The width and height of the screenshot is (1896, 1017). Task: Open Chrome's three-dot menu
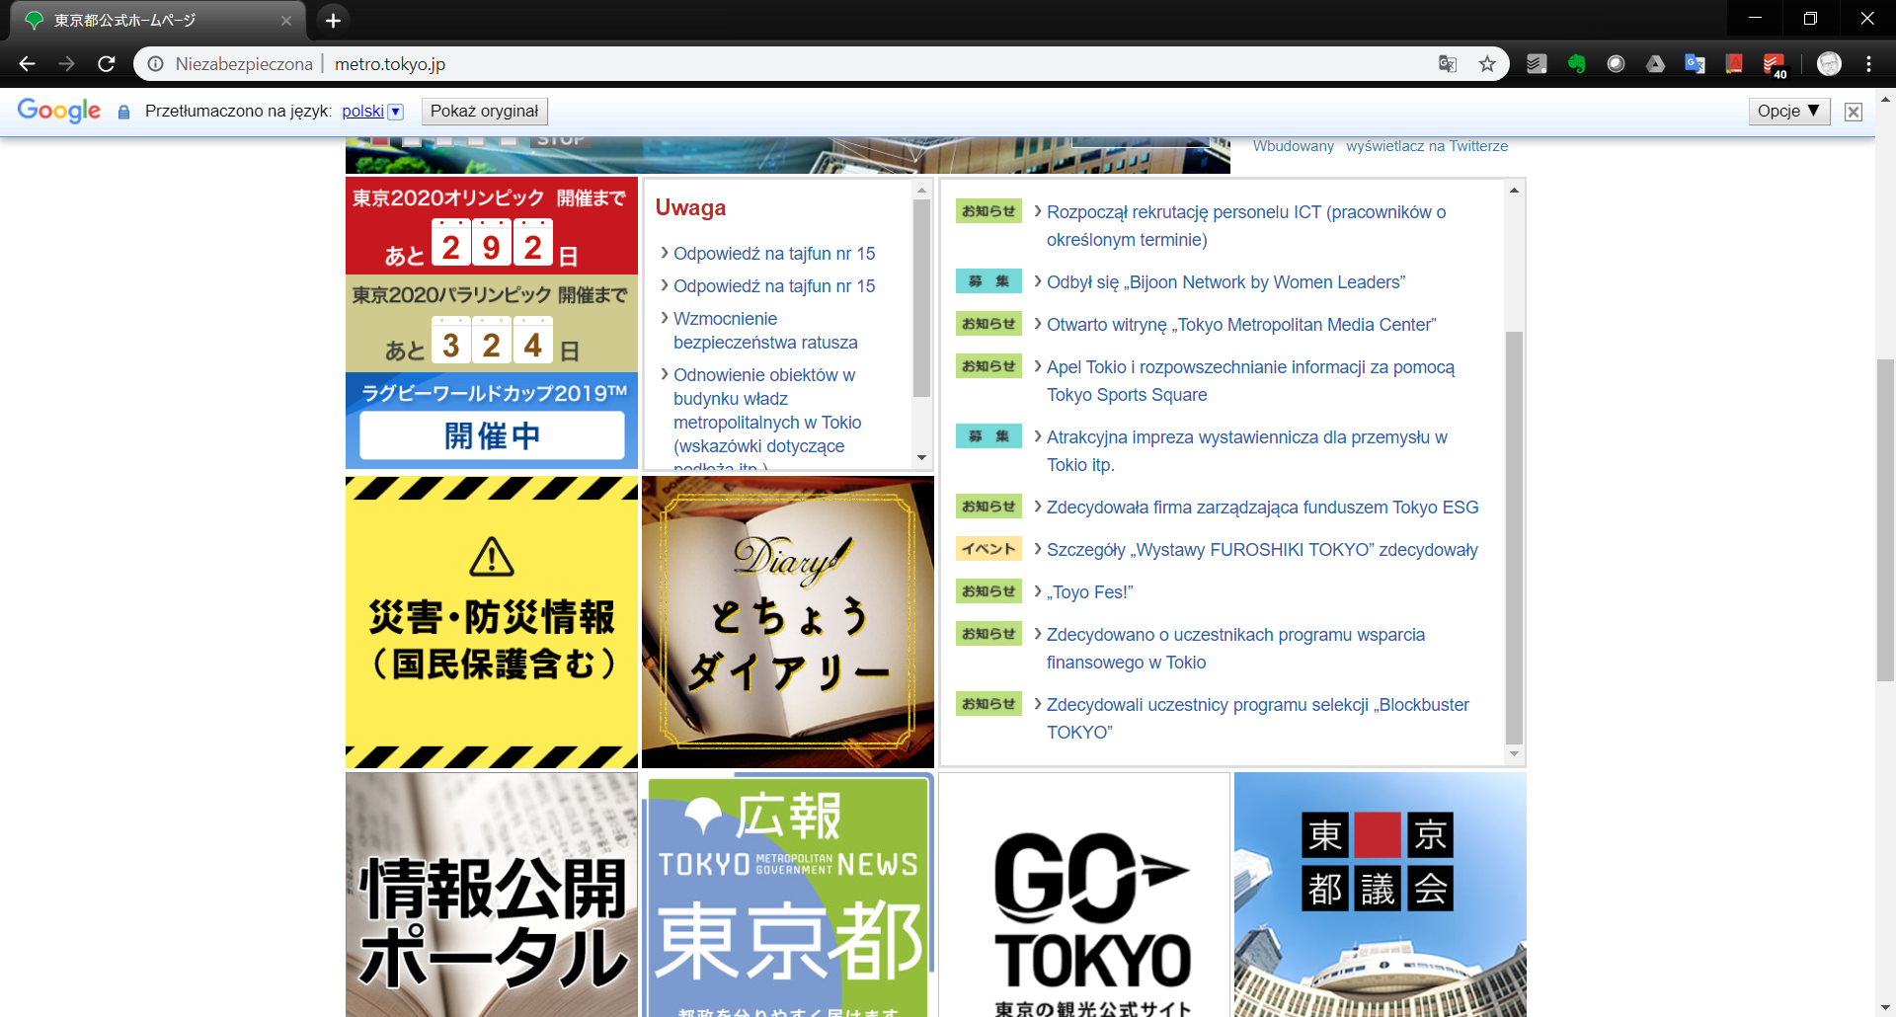pos(1868,64)
